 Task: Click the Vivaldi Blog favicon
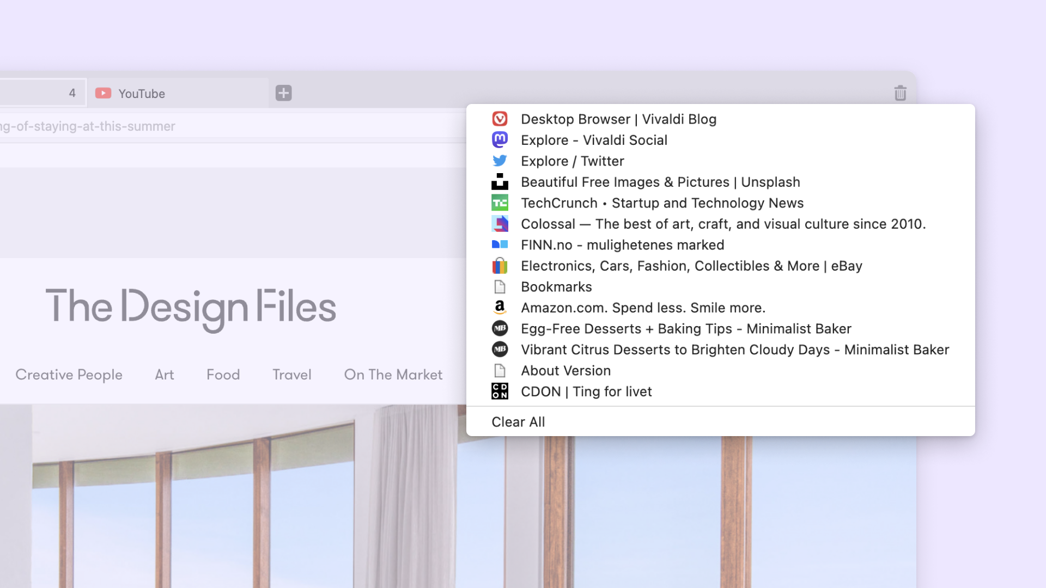[x=500, y=119]
